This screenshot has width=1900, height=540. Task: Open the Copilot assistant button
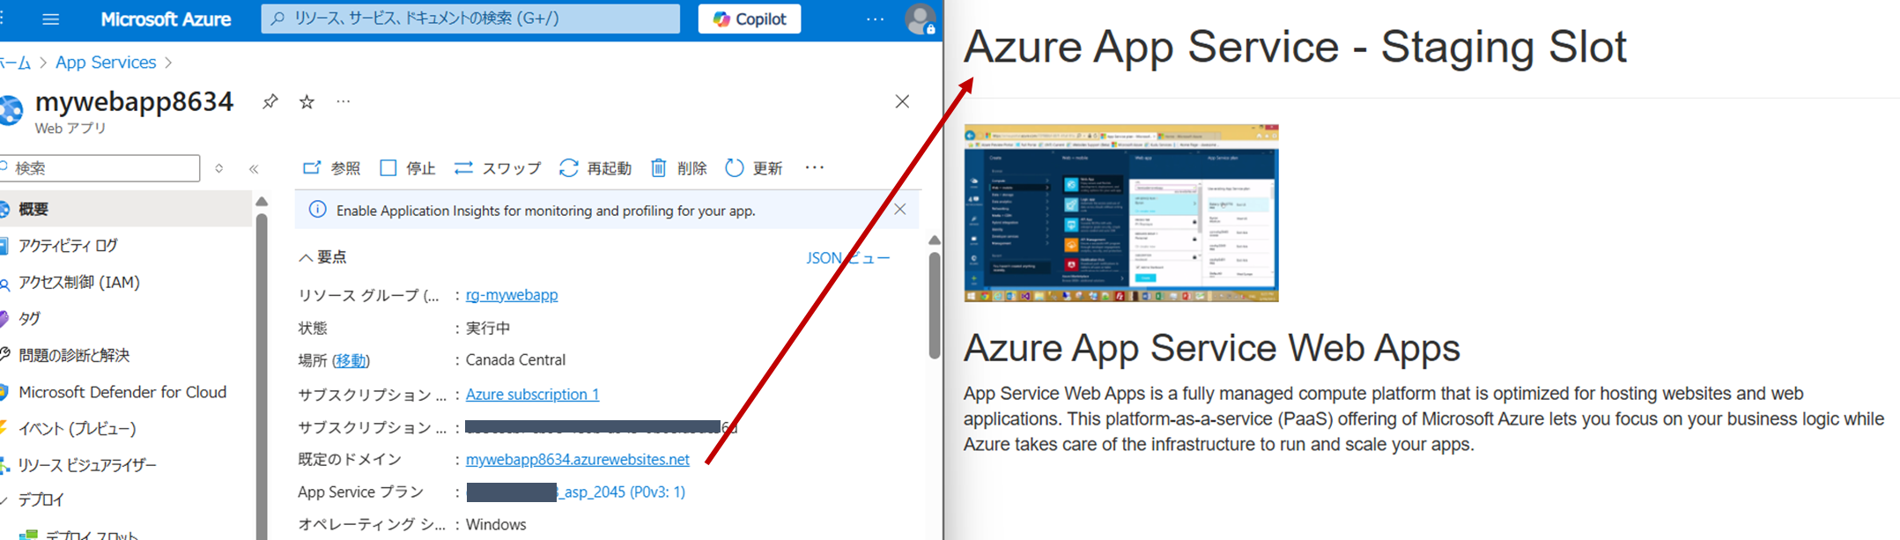(x=750, y=18)
